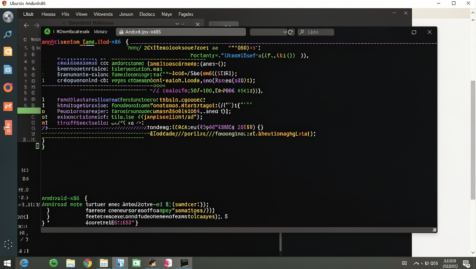The height and width of the screenshot is (269, 476).
Task: Click the circle icon in the background tab
Action: coord(183,24)
